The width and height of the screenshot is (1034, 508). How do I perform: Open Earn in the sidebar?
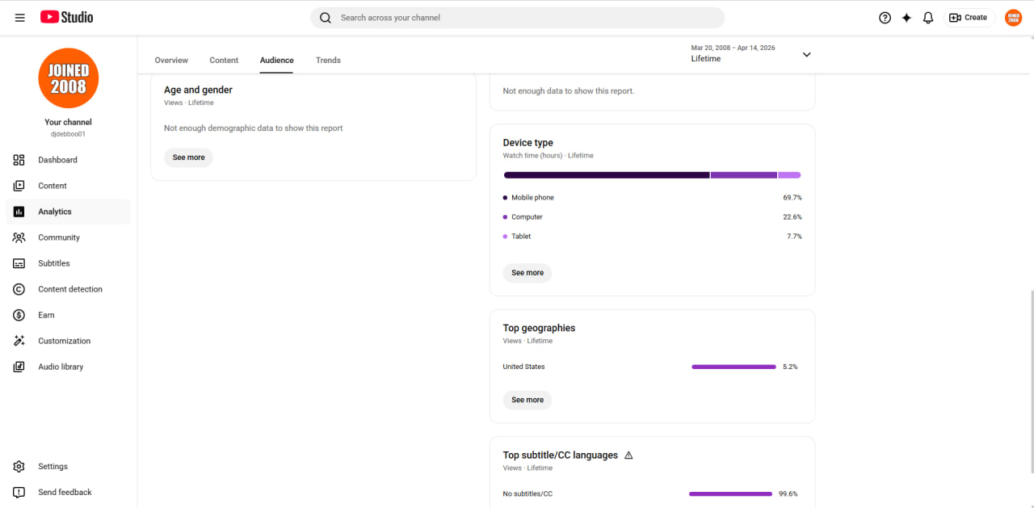[68, 315]
